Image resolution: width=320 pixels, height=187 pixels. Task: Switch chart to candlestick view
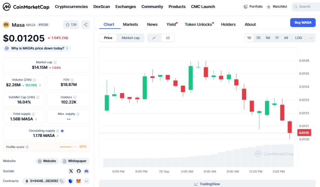pyautogui.click(x=168, y=38)
